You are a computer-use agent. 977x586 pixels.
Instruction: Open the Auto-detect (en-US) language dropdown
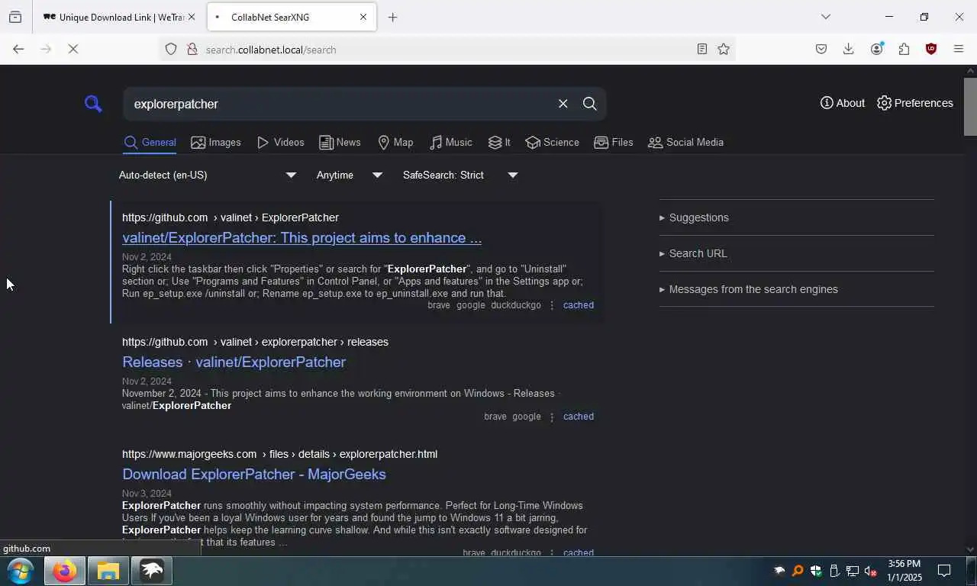(208, 175)
